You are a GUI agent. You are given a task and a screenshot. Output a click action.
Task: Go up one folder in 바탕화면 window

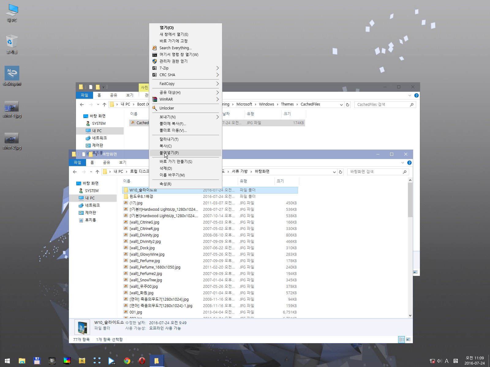(97, 172)
